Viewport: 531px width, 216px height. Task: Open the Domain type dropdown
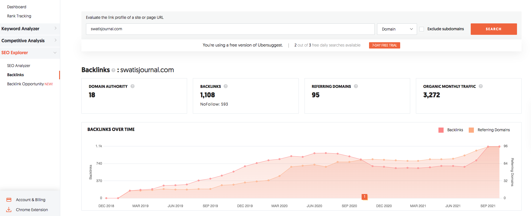tap(397, 29)
